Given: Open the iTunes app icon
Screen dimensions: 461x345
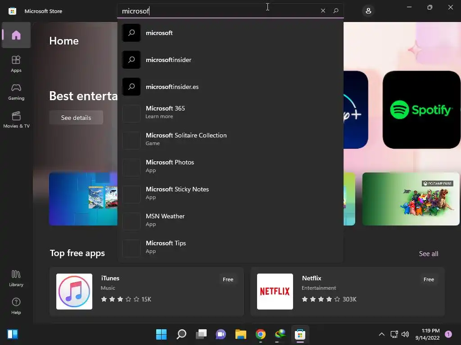Looking at the screenshot, I should (x=74, y=292).
